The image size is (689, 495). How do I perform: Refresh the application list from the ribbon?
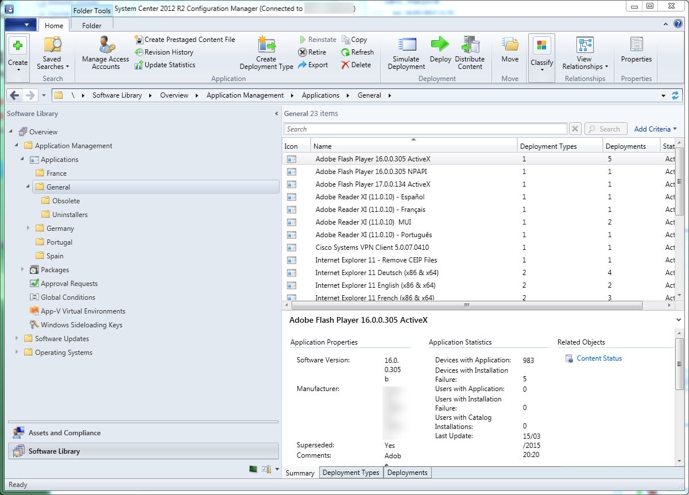357,52
